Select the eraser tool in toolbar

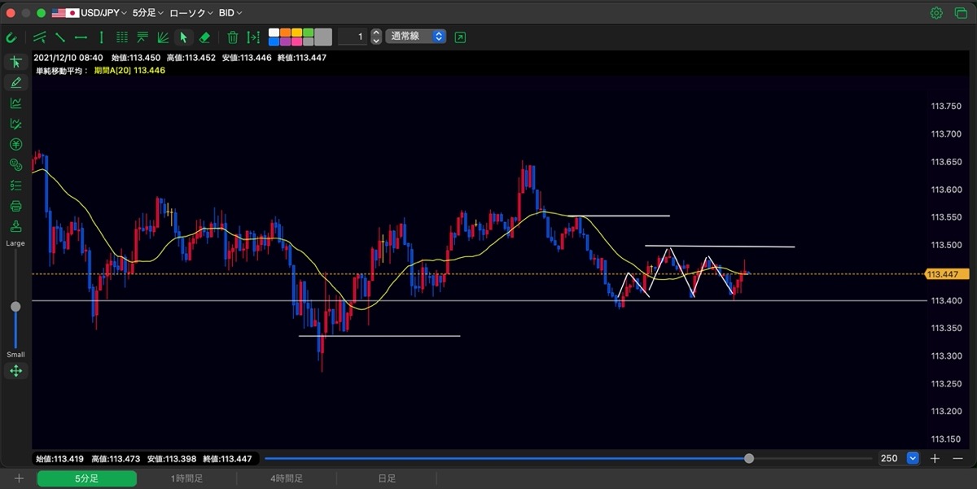pyautogui.click(x=204, y=37)
